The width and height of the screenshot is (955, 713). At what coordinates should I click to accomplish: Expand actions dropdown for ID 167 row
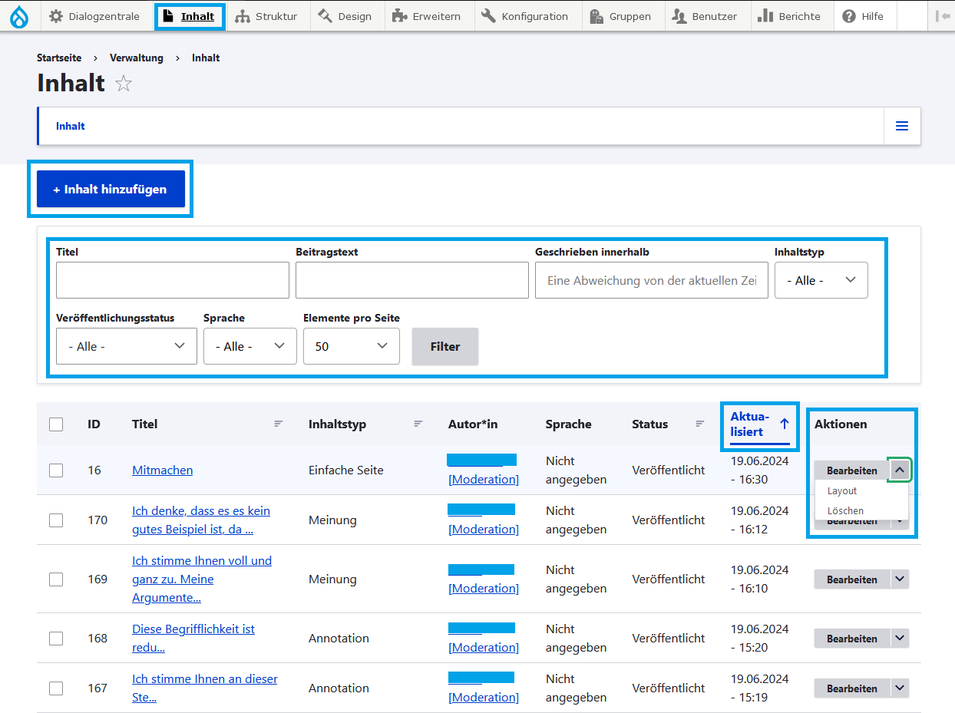(x=900, y=688)
